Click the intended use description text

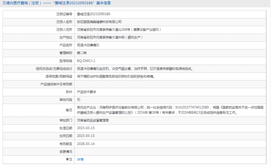115,77
